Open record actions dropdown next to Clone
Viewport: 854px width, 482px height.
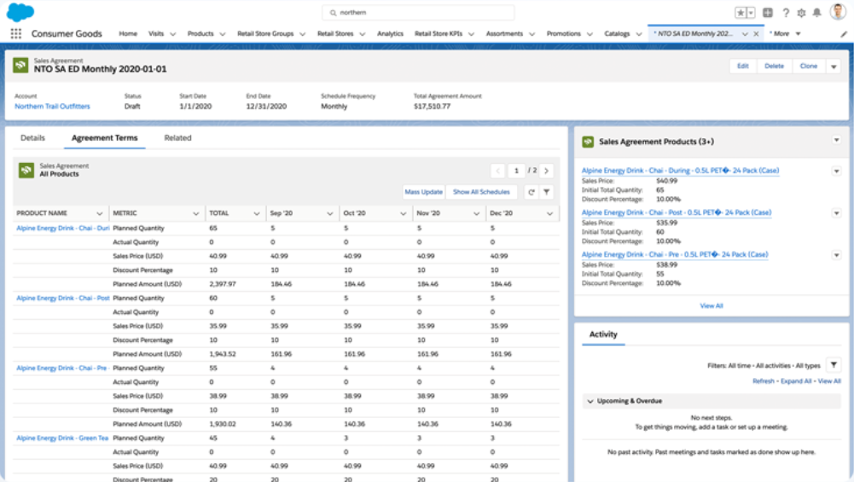[833, 66]
